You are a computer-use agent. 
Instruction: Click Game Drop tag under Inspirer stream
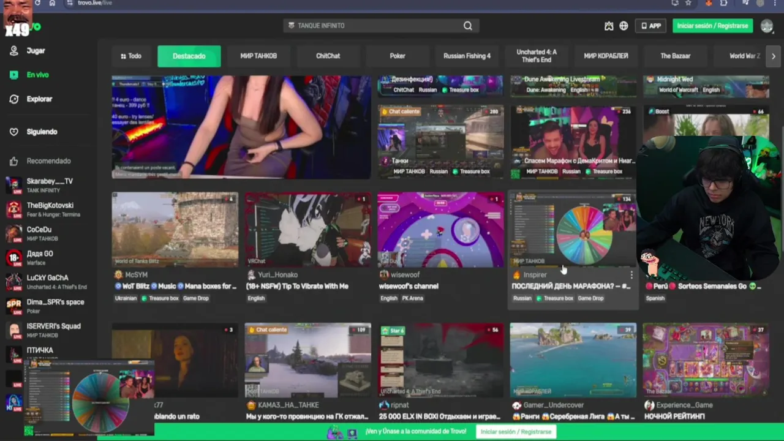[x=590, y=298]
